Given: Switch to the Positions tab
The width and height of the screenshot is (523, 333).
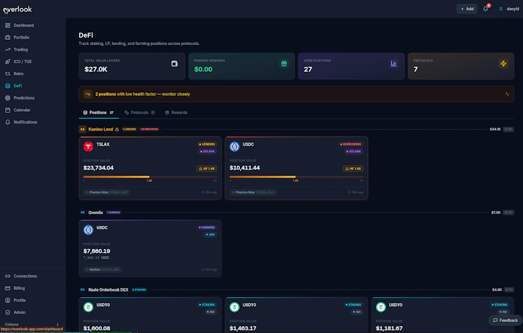Looking at the screenshot, I should click(99, 112).
